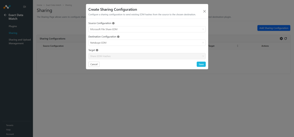
Task: Click the Destination Configuration info icon
Action: (118, 37)
